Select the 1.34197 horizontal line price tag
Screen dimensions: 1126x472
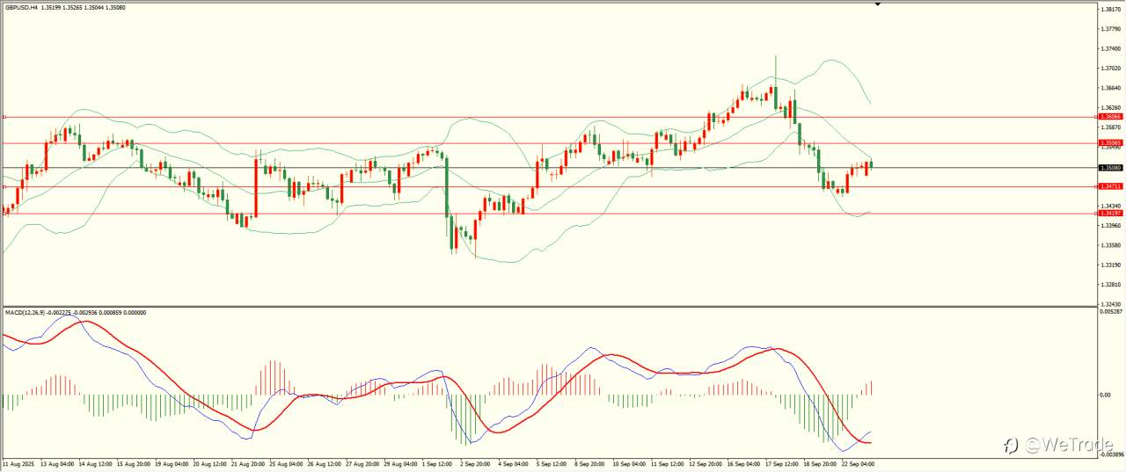point(1110,213)
